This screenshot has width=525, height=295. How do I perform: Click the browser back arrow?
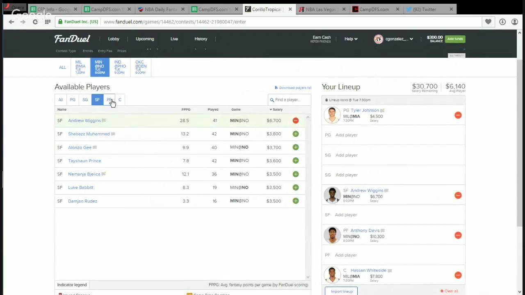pos(11,22)
